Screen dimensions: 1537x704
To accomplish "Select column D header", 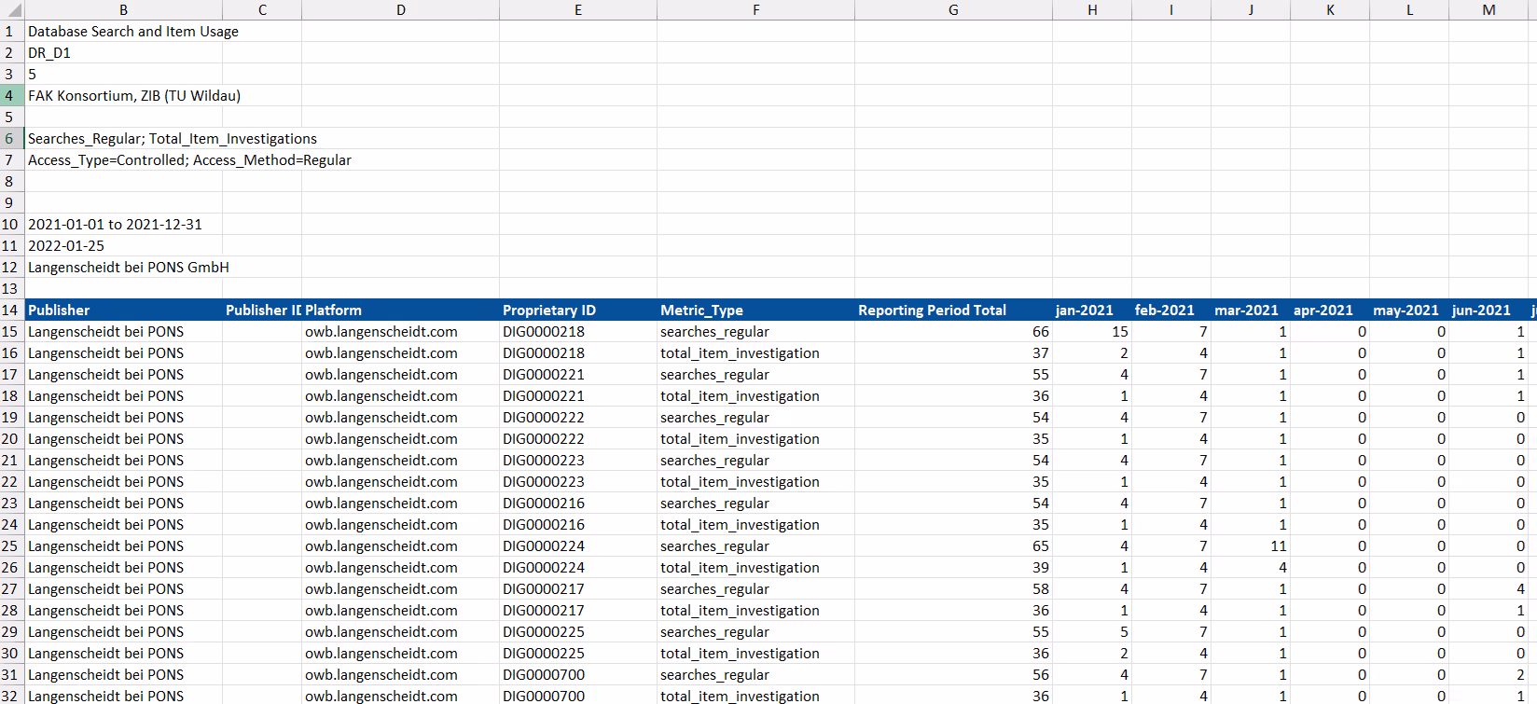I will pos(400,10).
